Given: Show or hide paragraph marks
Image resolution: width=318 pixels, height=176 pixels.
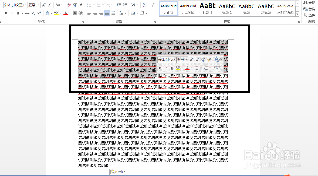Looking at the screenshot, I should coord(153,5).
